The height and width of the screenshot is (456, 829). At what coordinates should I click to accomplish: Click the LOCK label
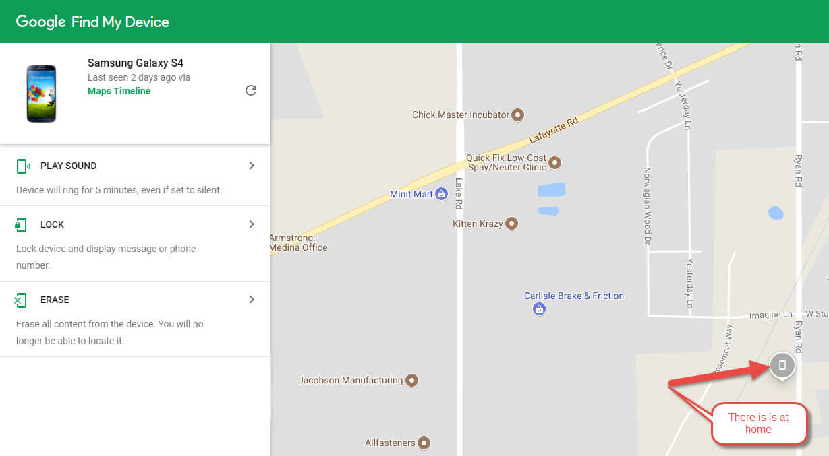coord(52,224)
